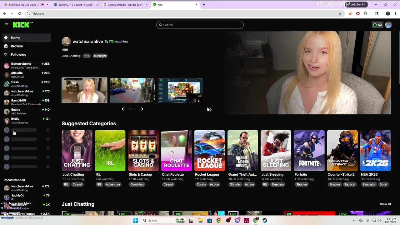Open aflaxlife channel in sidebar
400x225 pixels.
(27, 75)
